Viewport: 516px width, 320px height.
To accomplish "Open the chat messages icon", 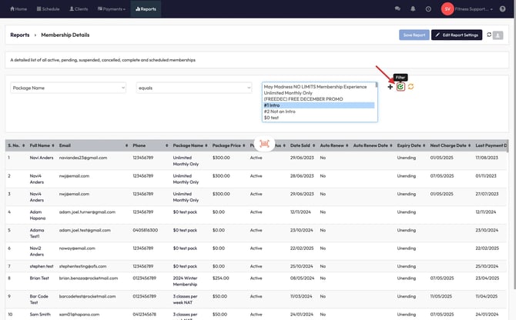I will (397, 8).
